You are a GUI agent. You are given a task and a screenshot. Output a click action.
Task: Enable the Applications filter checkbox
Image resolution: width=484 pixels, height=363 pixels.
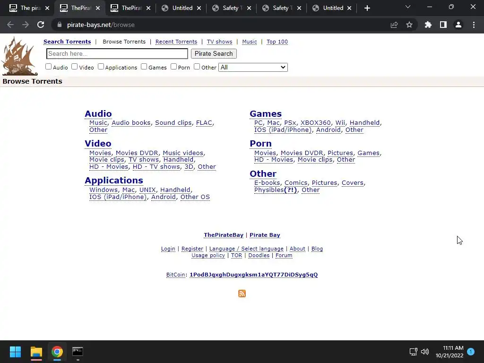101,66
